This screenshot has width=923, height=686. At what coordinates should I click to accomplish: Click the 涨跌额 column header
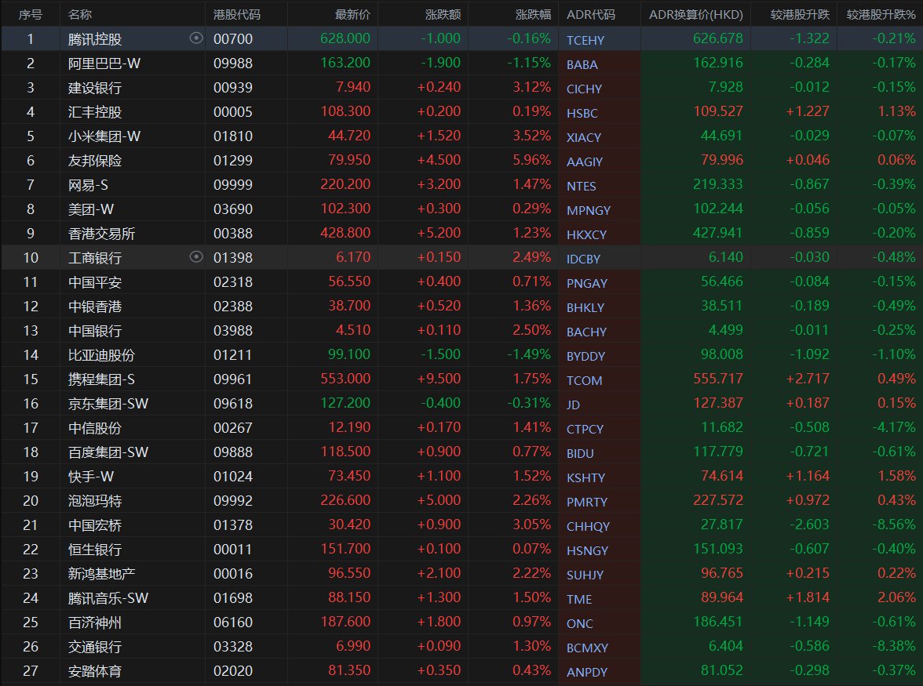coord(444,15)
